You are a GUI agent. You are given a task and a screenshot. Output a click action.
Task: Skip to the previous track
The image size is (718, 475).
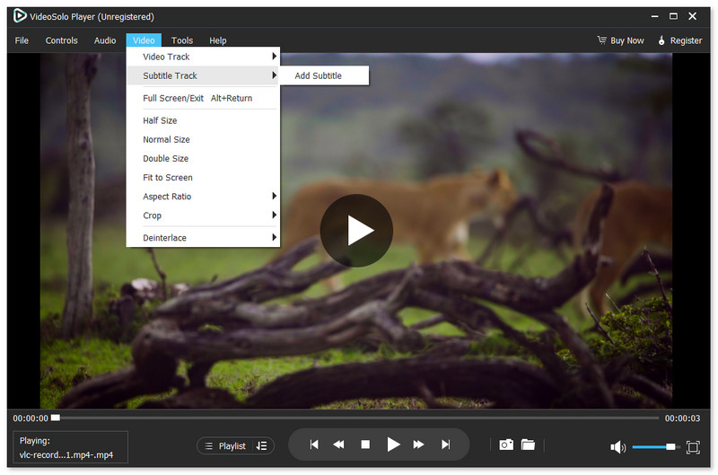point(313,444)
